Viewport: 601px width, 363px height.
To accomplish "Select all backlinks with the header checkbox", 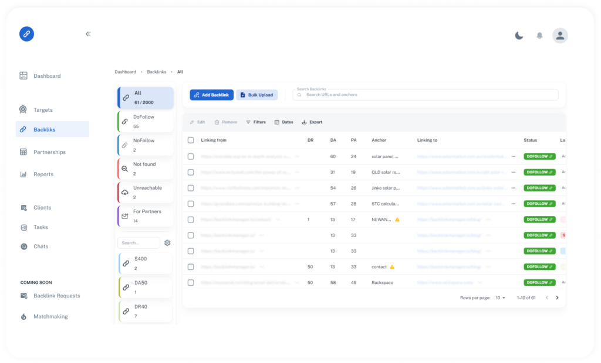I will [x=191, y=140].
